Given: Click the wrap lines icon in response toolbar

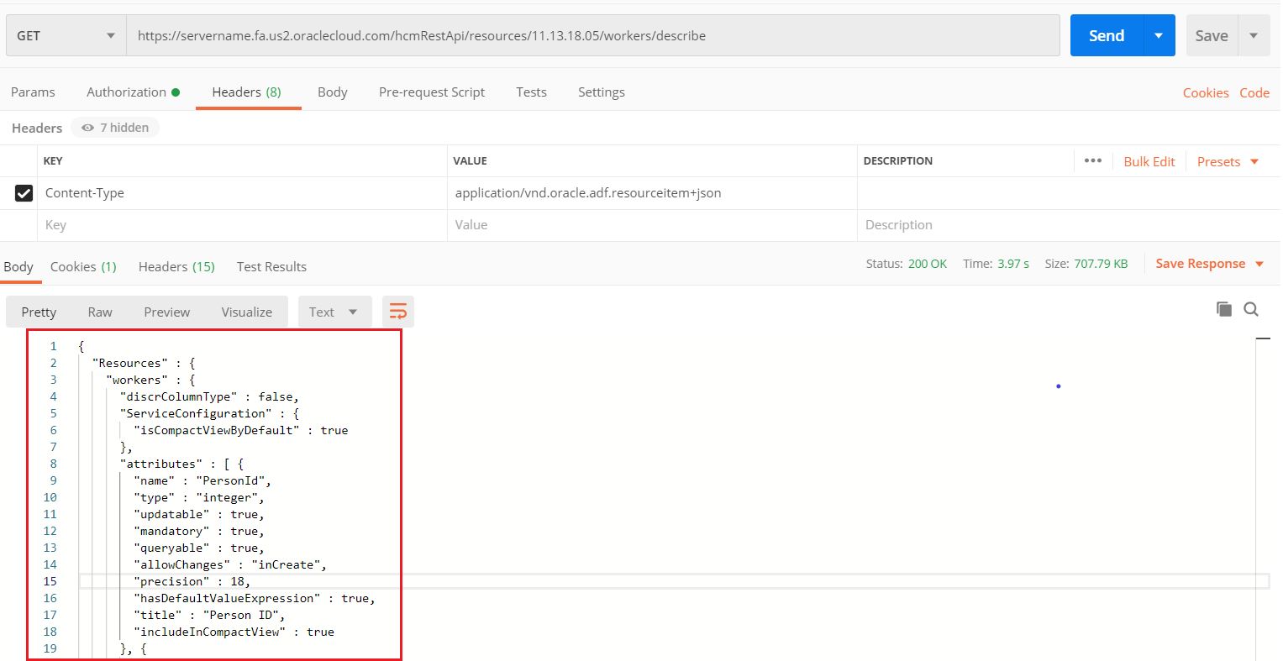Looking at the screenshot, I should point(398,312).
